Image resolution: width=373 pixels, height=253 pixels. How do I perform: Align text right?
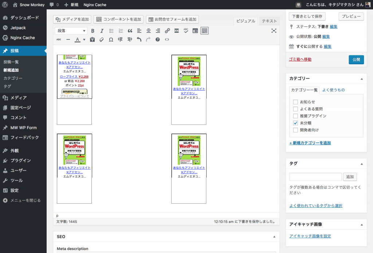(x=158, y=31)
